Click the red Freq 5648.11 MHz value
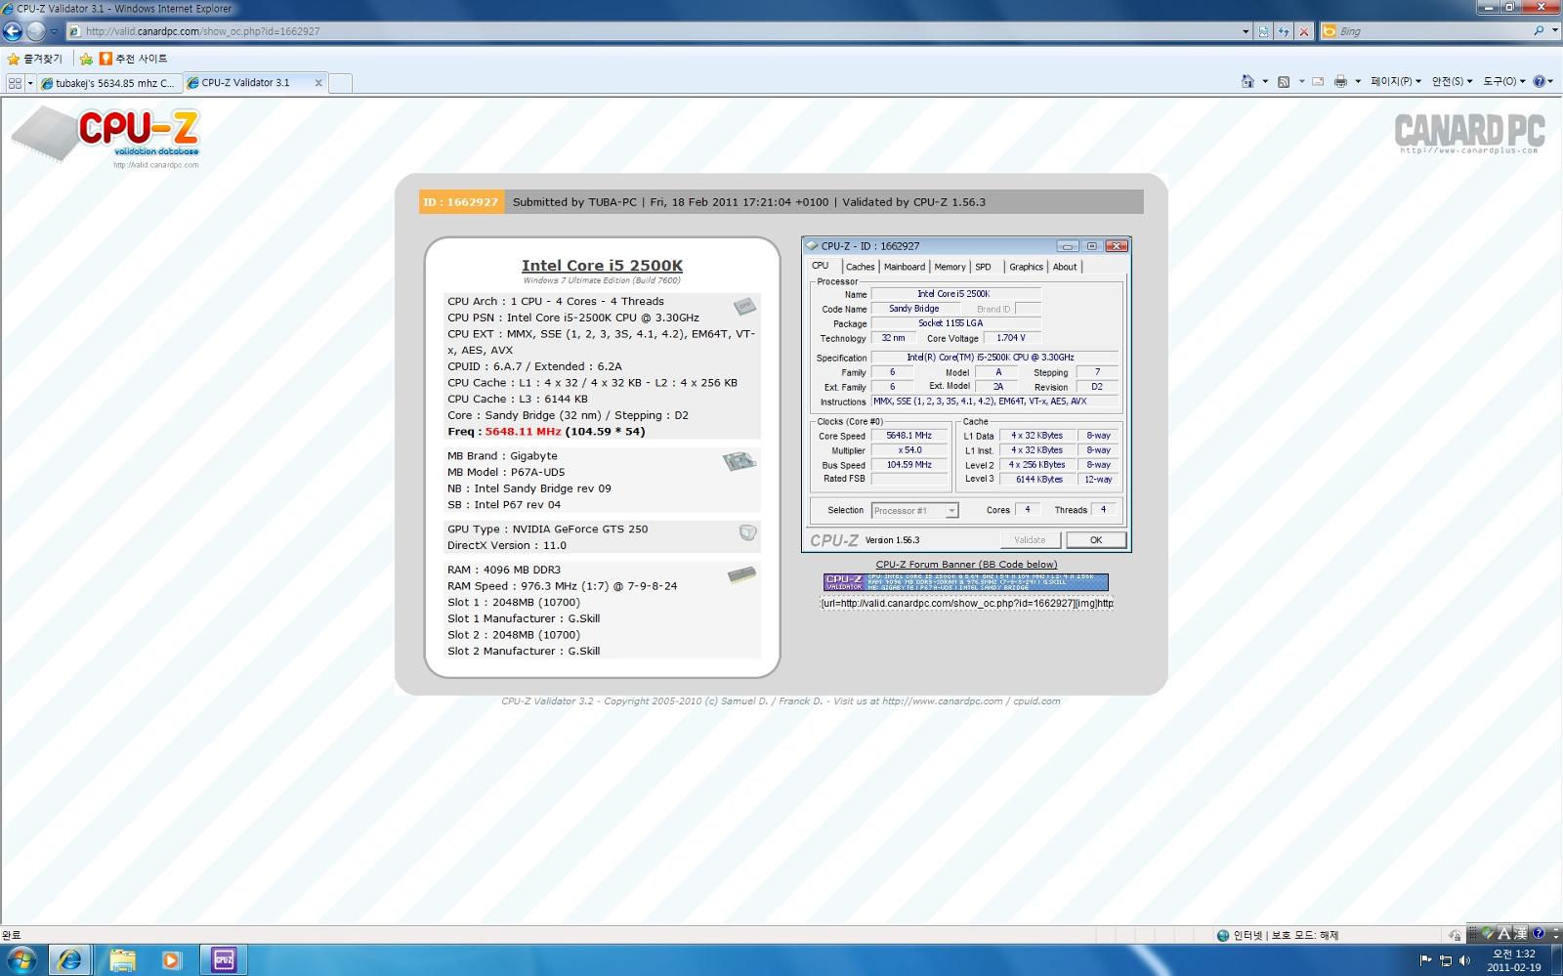 tap(523, 431)
